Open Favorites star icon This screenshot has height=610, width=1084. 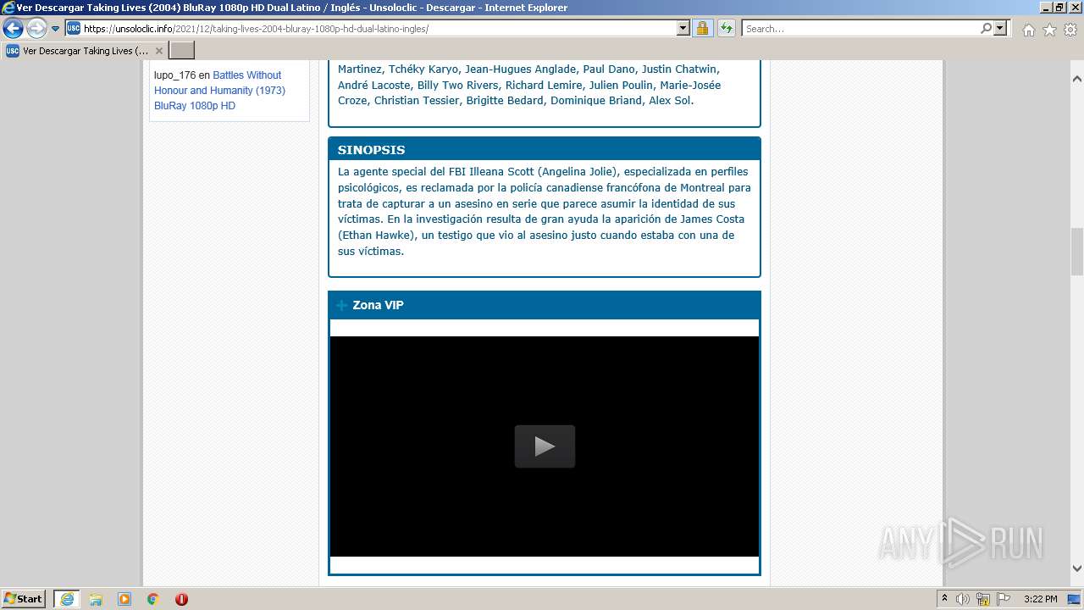pyautogui.click(x=1049, y=30)
